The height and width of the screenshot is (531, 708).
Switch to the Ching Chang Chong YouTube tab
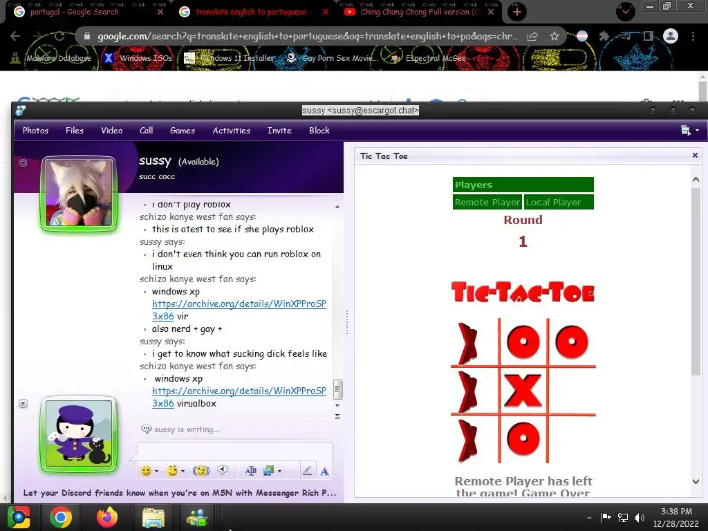420,12
